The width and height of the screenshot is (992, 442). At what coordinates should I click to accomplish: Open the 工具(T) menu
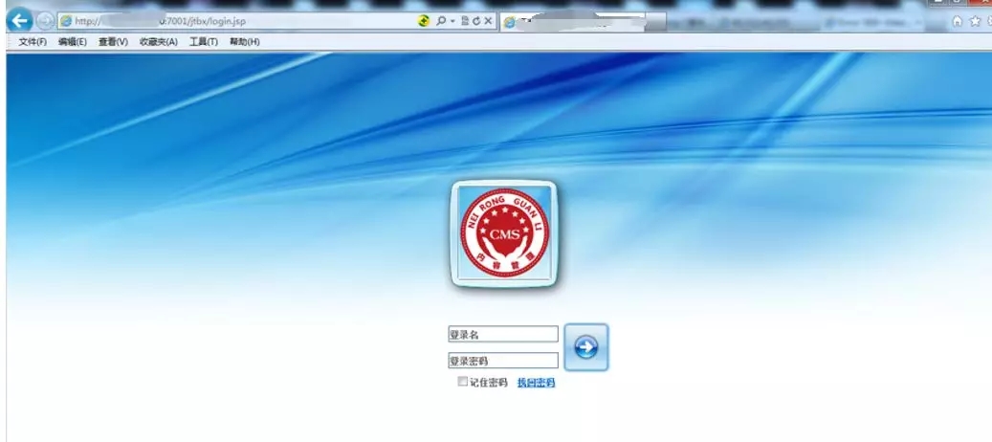203,42
